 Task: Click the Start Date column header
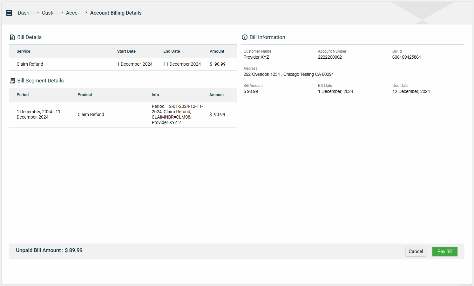click(126, 51)
